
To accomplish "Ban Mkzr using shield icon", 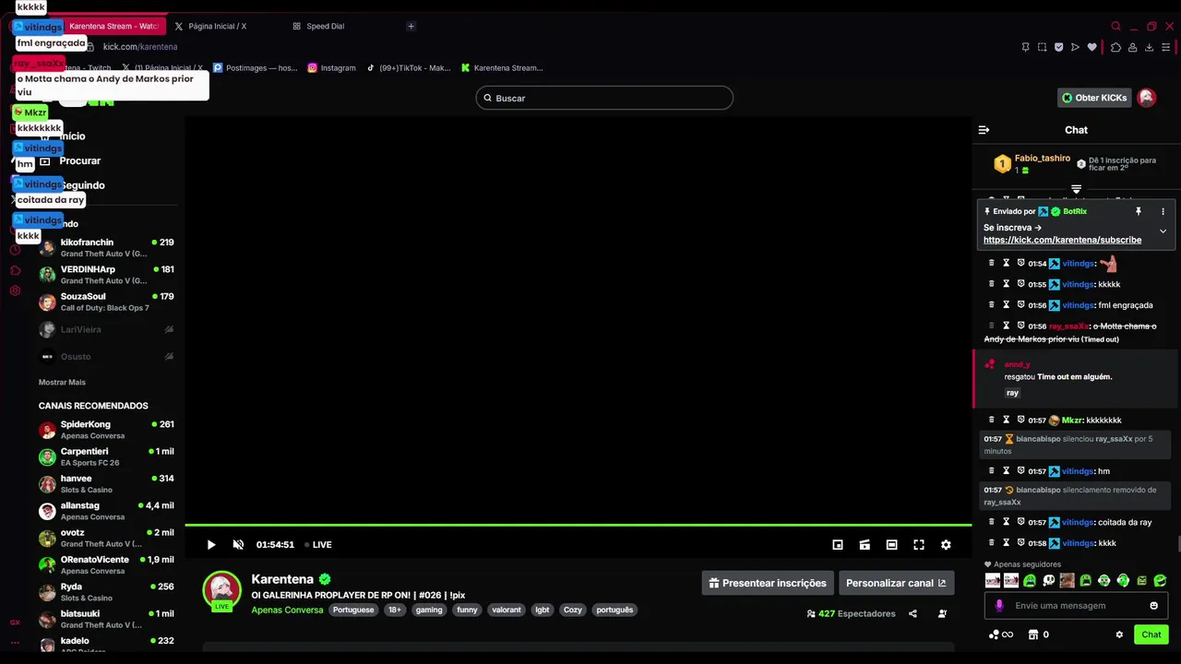I will (1021, 420).
